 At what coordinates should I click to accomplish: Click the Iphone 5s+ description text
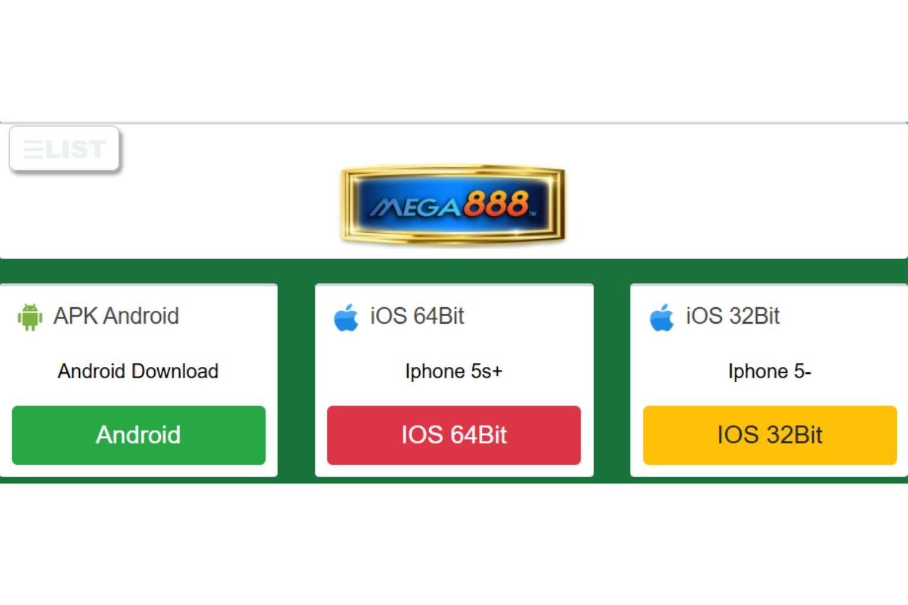tap(454, 371)
